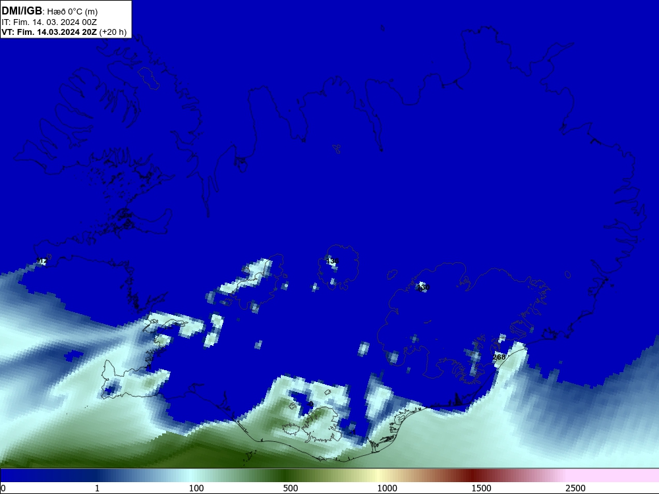Click the 'Hæð 0°C (m)' label
This screenshot has width=659, height=494.
[72, 12]
